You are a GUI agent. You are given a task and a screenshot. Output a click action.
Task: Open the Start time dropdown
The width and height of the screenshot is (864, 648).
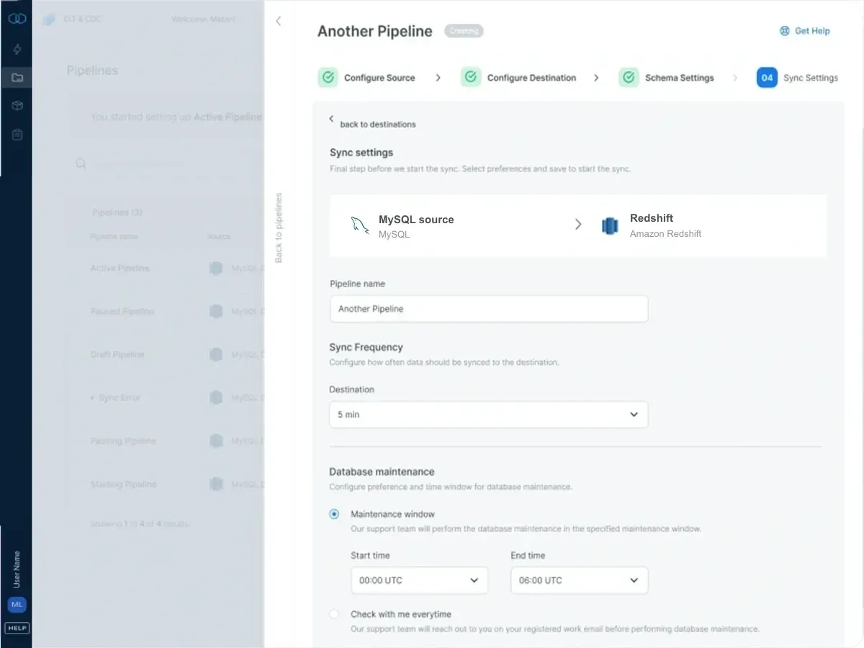pyautogui.click(x=419, y=580)
